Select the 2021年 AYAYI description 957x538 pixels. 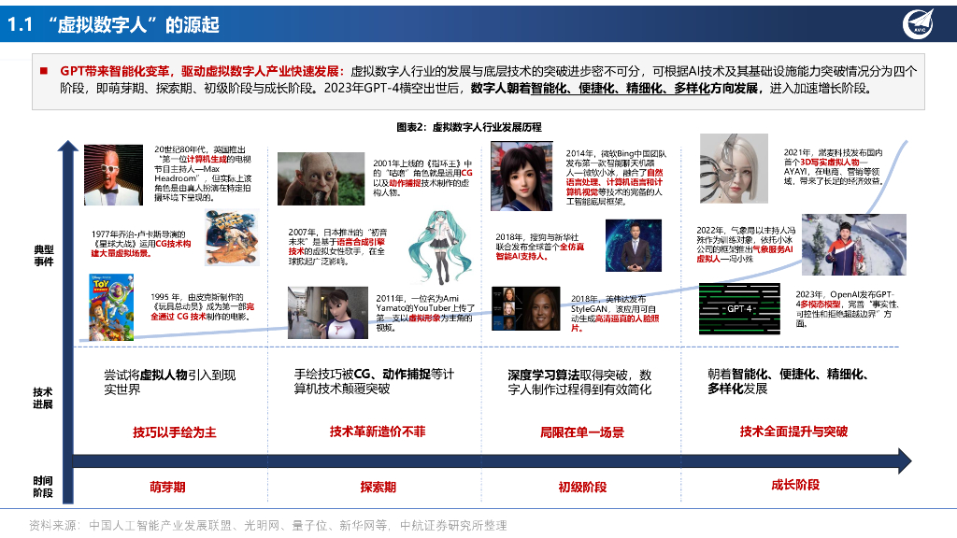pos(834,166)
